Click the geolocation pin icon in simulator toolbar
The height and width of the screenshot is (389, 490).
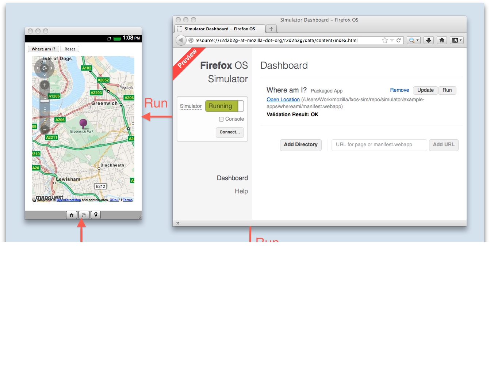click(96, 215)
